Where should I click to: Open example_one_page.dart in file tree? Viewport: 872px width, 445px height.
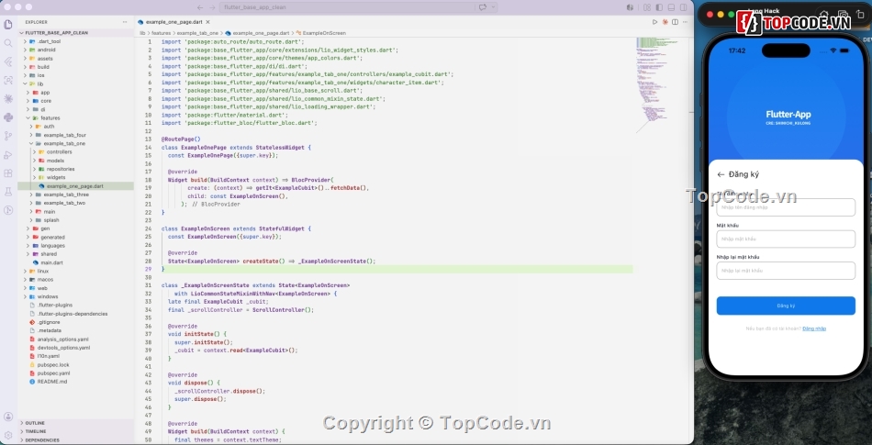coord(75,186)
